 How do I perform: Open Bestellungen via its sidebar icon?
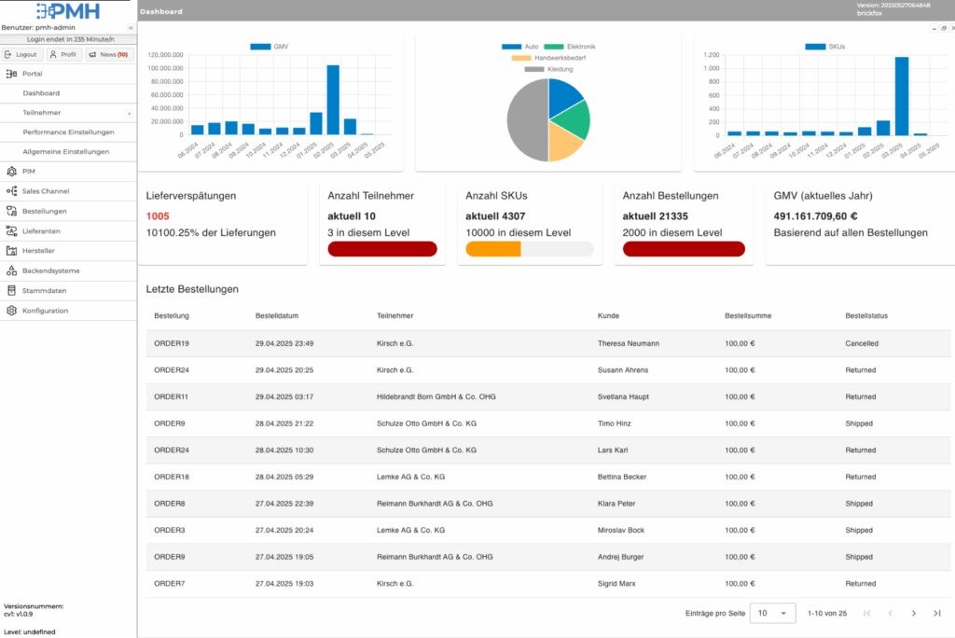[12, 211]
